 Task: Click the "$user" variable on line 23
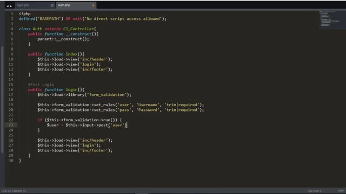[x=53, y=125]
